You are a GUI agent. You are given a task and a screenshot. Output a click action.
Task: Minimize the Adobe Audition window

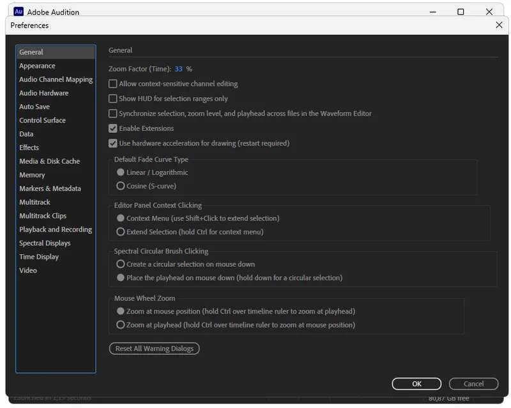[x=433, y=11]
